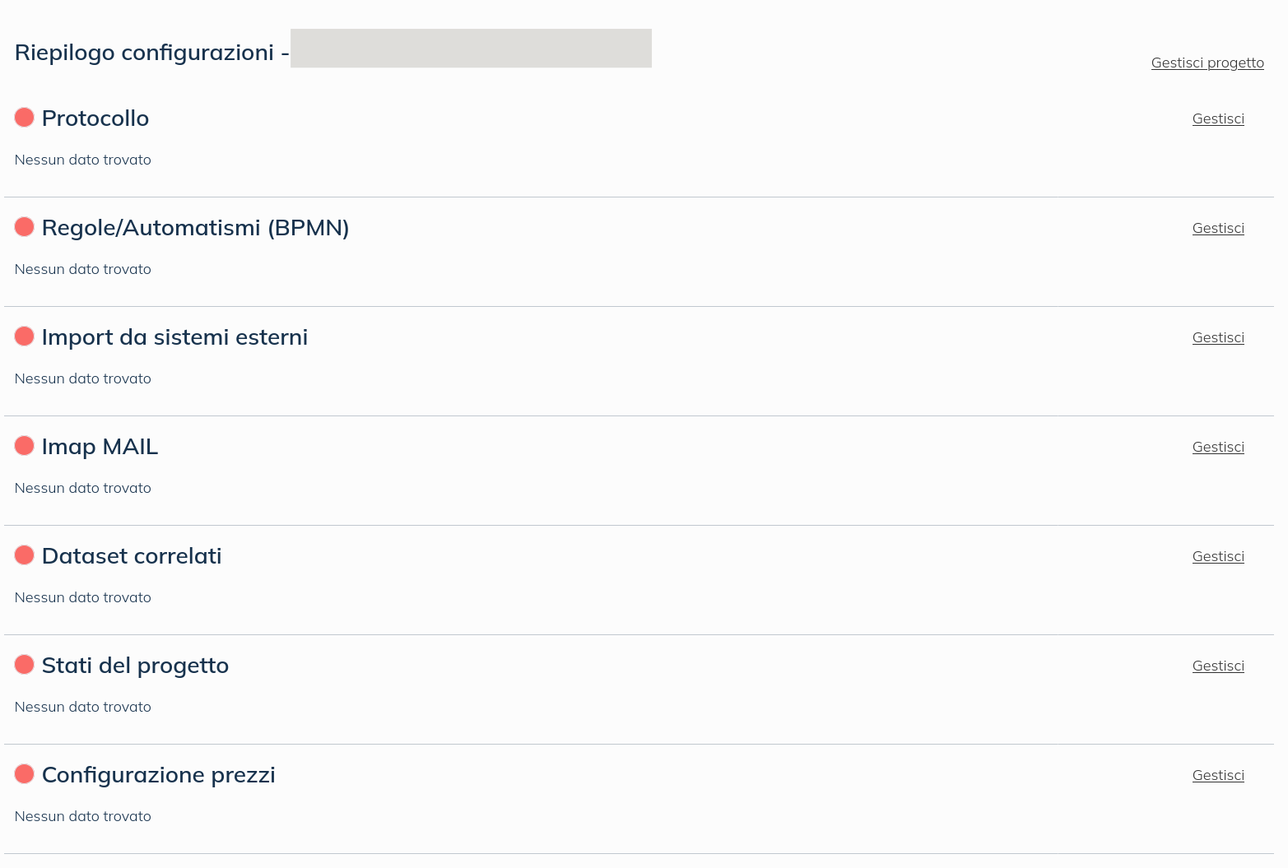Click the red status dot beside Protocollo
The height and width of the screenshot is (868, 1288).
click(x=25, y=118)
